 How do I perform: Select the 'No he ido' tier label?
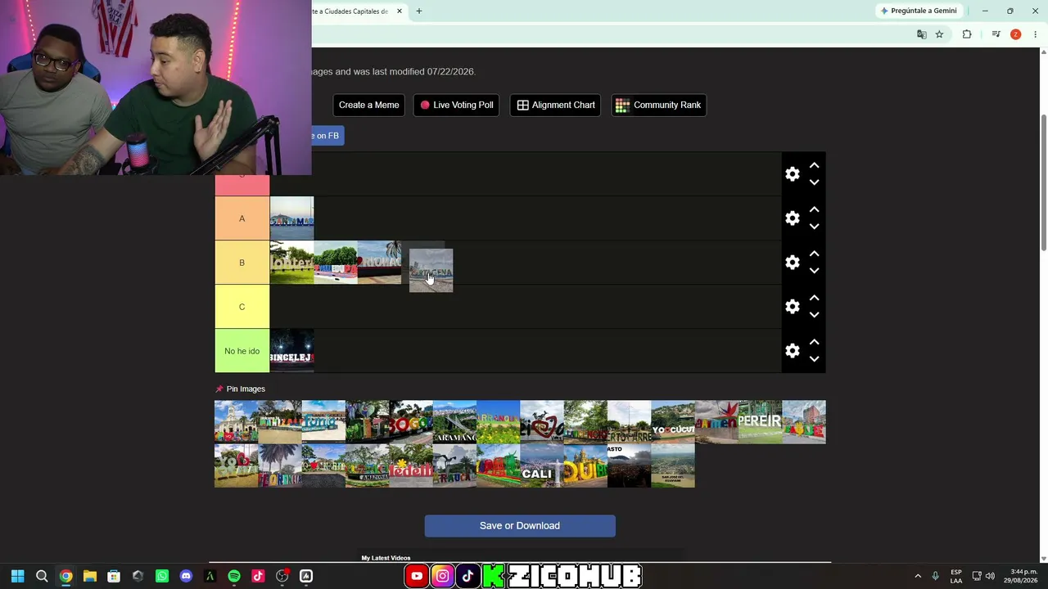tap(242, 351)
